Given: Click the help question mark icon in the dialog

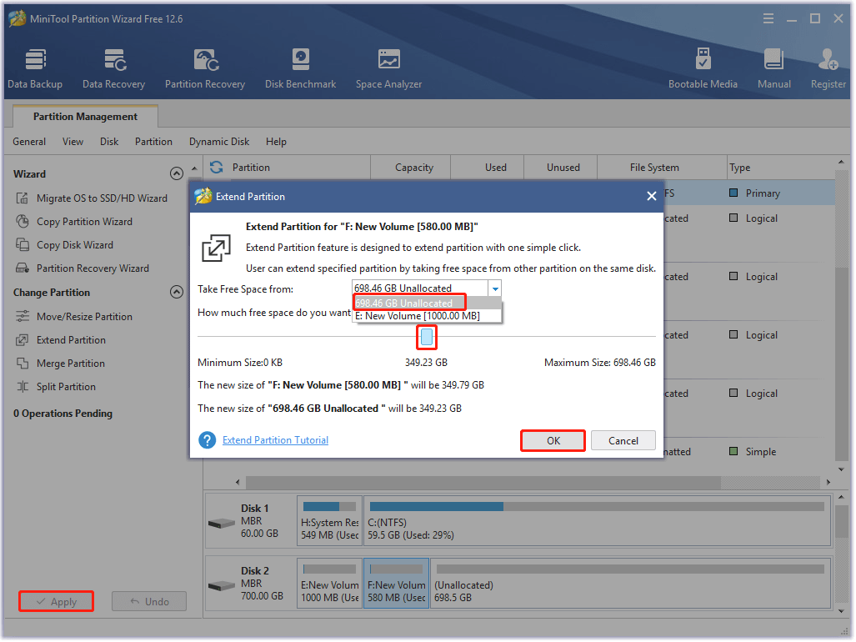Looking at the screenshot, I should click(x=207, y=440).
